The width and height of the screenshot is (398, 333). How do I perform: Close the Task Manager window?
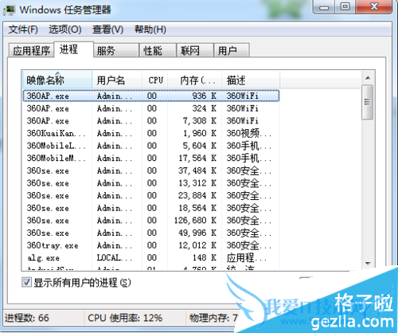(x=374, y=7)
